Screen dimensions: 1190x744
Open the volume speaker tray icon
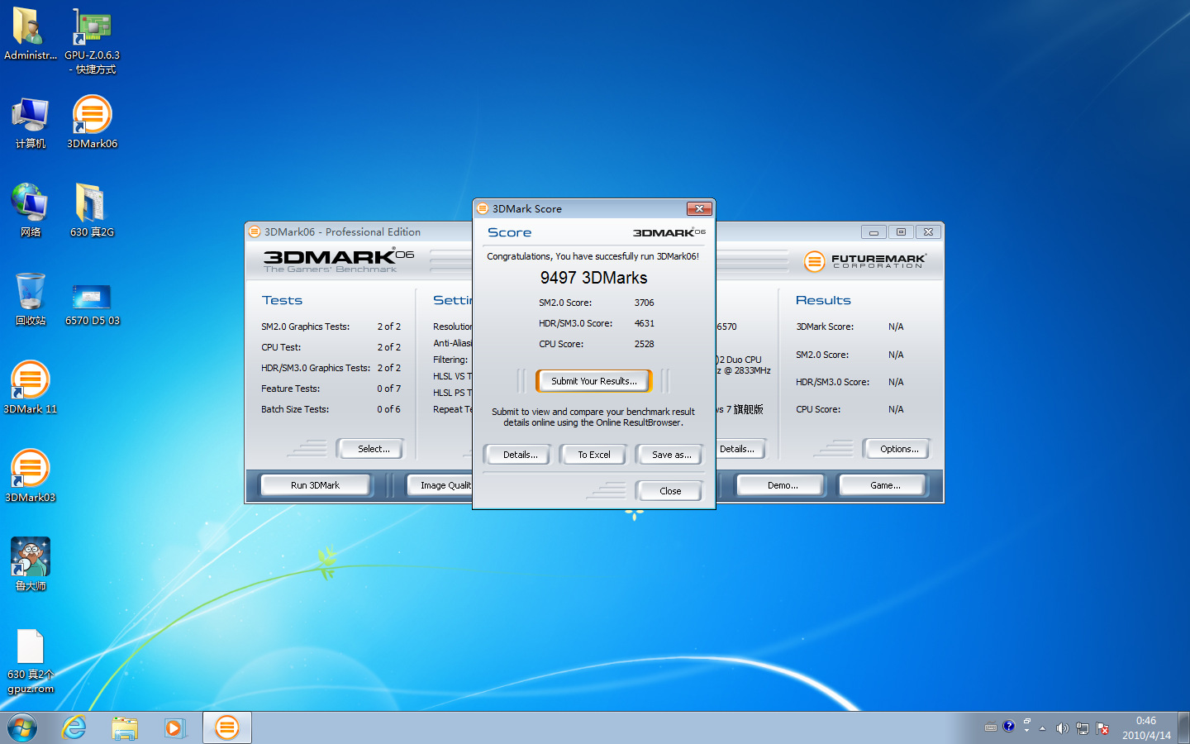coord(1063,728)
